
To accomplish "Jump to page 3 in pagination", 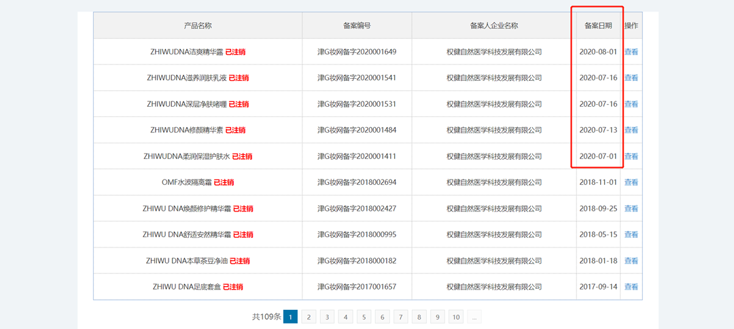I will point(327,317).
